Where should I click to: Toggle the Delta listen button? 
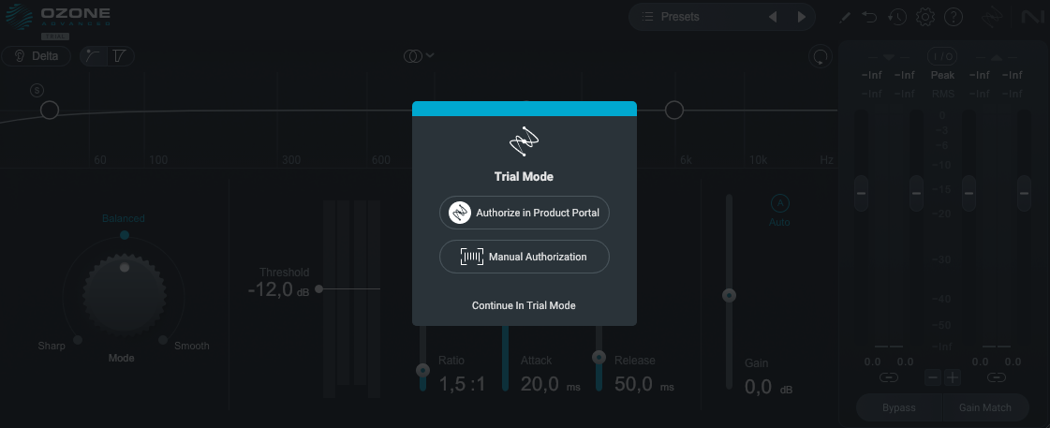[37, 56]
